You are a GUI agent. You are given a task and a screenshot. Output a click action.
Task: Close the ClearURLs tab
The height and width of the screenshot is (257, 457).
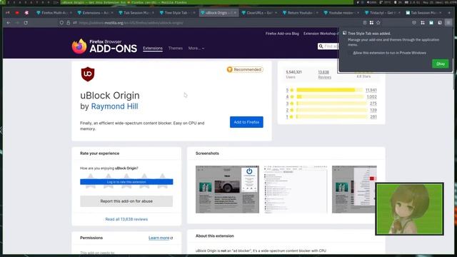pos(276,13)
